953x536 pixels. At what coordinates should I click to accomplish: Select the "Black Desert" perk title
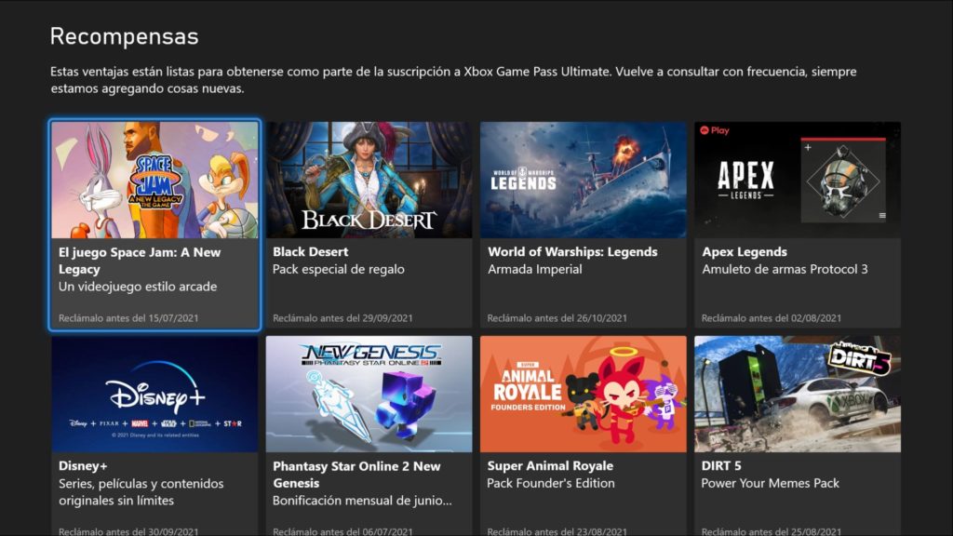tap(311, 251)
